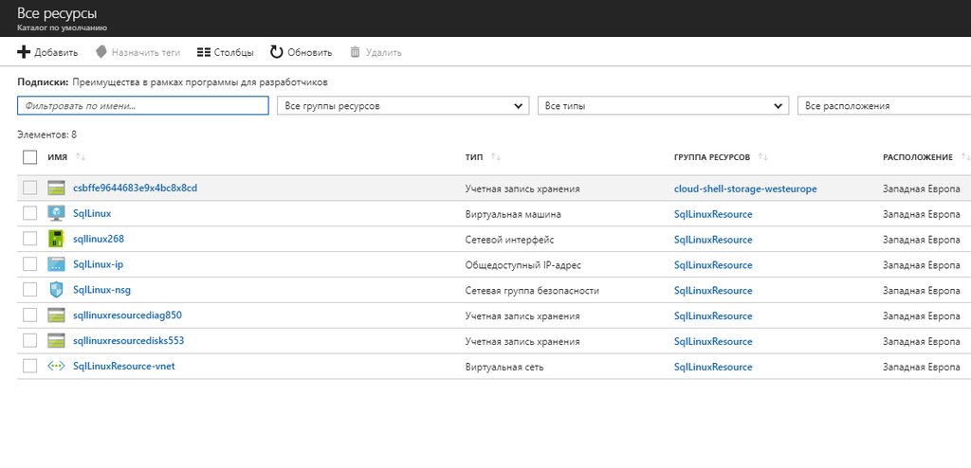Click the virtual machine icon of SqlLinux
The image size is (971, 468).
[x=56, y=213]
